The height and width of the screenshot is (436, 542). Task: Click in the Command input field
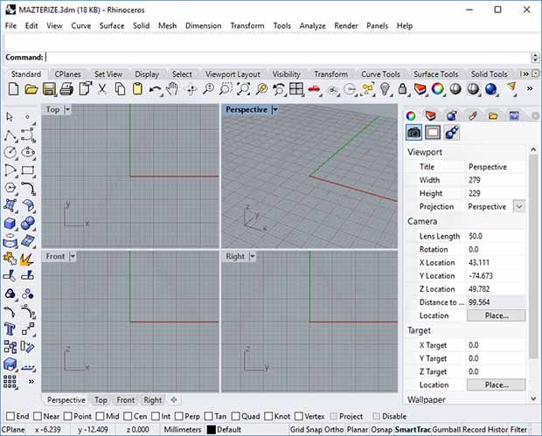point(288,57)
